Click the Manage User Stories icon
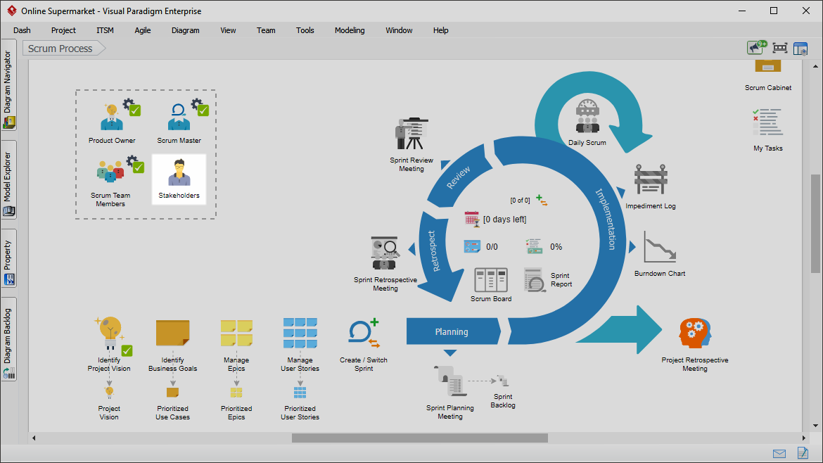 300,334
